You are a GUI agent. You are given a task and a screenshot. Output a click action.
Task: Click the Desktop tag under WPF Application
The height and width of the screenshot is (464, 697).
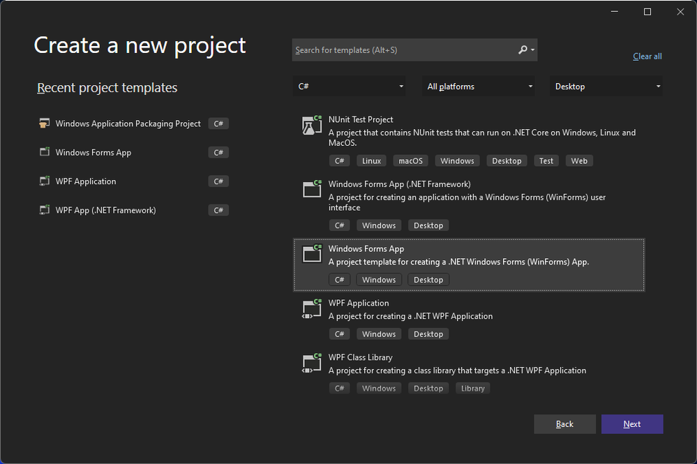[428, 334]
